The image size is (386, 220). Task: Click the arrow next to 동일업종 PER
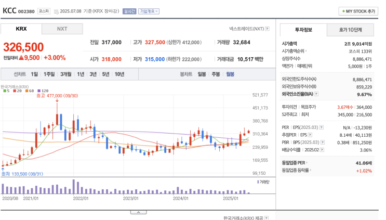coord(307,163)
